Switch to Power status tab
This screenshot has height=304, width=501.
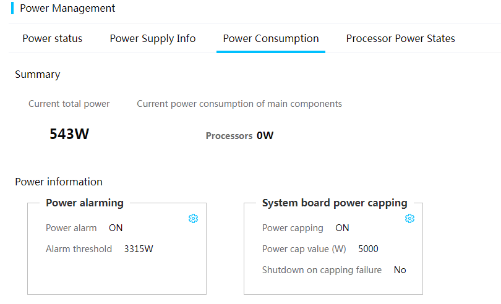point(53,39)
